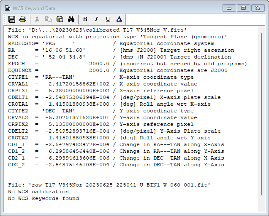Click the Cut scissors icon
The width and height of the screenshot is (269, 216).
pos(37,19)
